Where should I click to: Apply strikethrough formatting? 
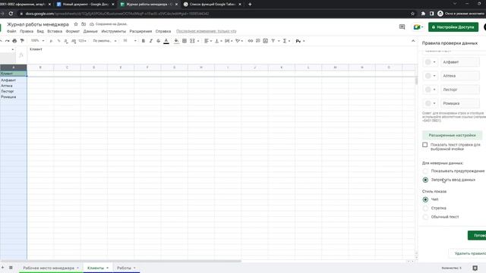(x=159, y=41)
